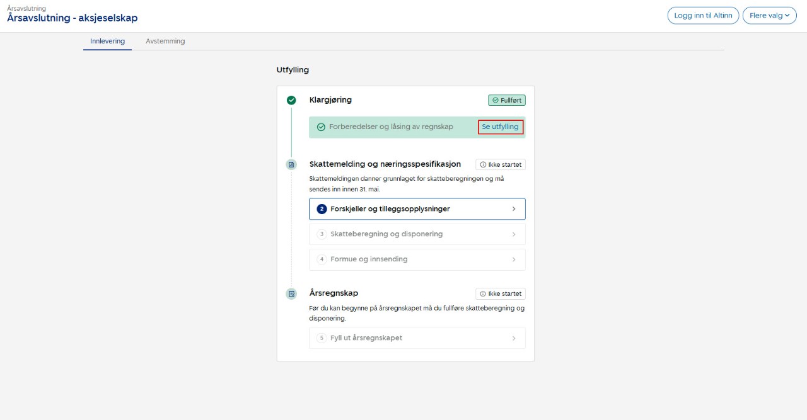Image resolution: width=807 pixels, height=420 pixels.
Task: Click the step 2 number badge
Action: pos(322,209)
